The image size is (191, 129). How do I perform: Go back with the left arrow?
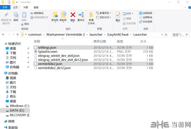[3, 35]
